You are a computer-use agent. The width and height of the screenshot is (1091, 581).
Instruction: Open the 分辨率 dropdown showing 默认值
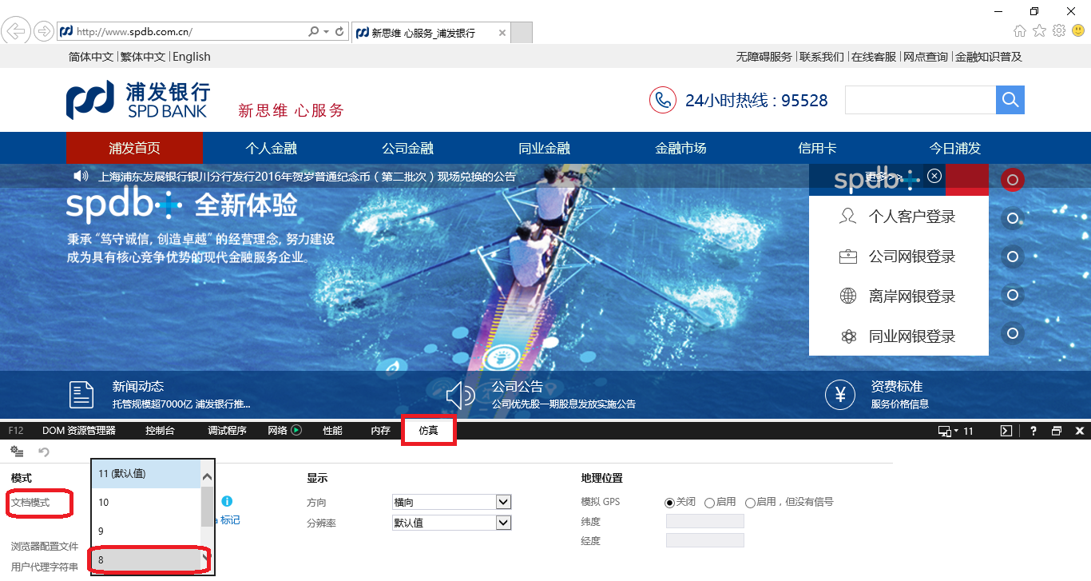pyautogui.click(x=451, y=523)
